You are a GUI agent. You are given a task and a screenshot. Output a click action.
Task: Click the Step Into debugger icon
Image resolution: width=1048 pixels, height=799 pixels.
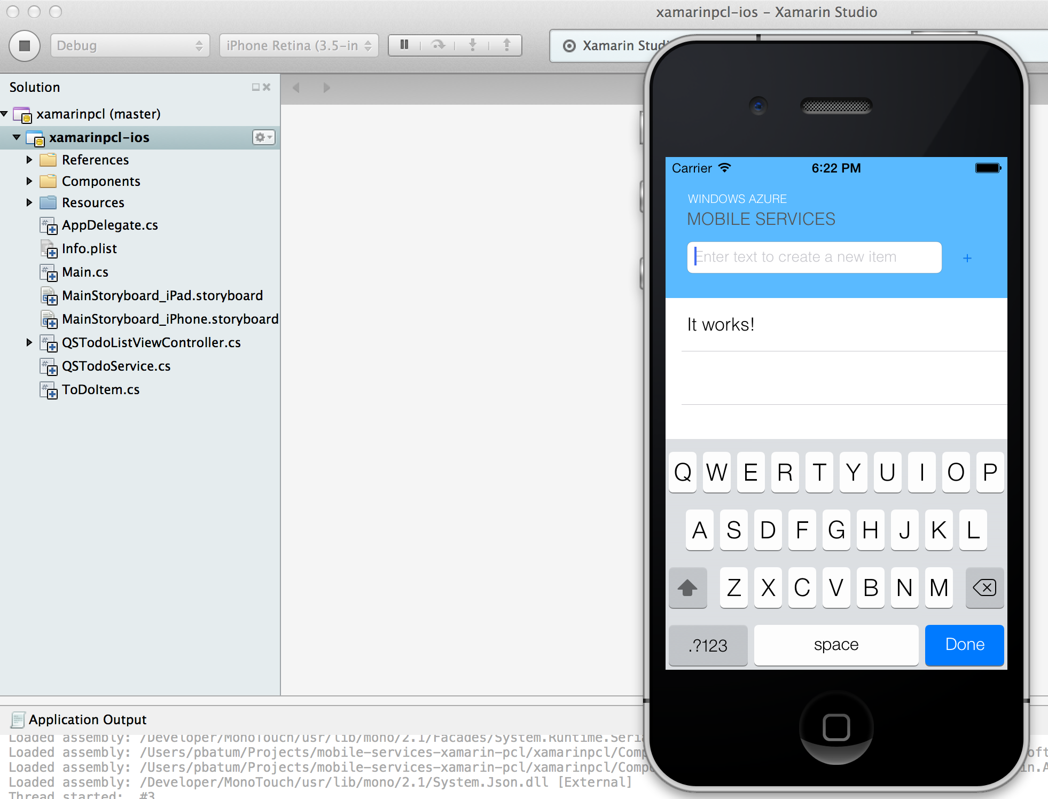pos(472,45)
